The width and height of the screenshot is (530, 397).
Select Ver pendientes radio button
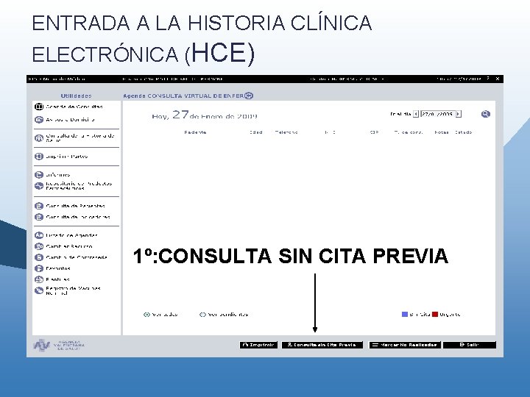pos(202,315)
